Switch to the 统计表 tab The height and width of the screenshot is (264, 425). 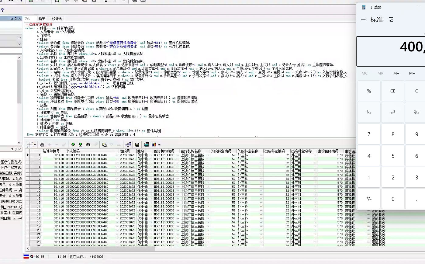[57, 19]
